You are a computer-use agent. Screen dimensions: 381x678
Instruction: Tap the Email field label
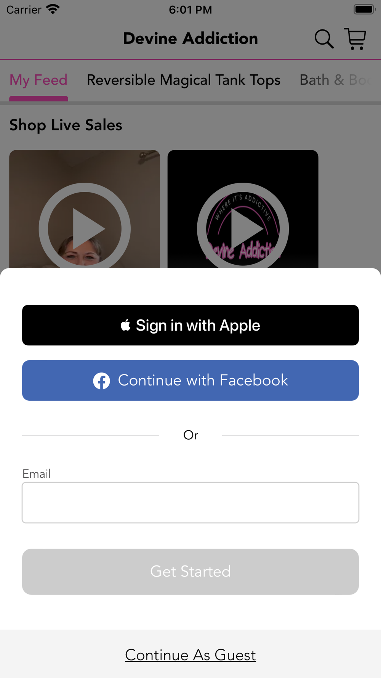pyautogui.click(x=37, y=474)
